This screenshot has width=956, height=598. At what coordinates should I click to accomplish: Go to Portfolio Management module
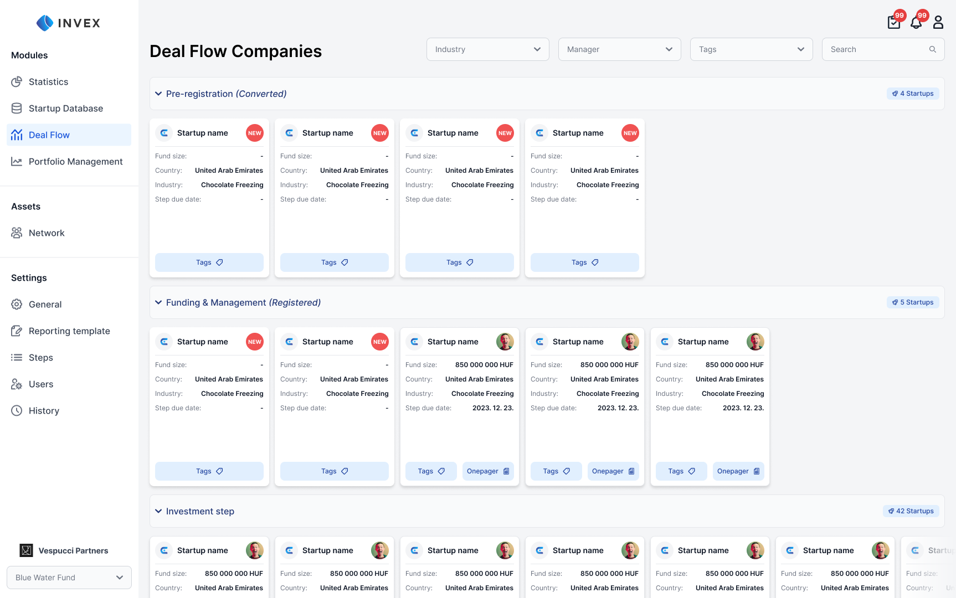(75, 162)
